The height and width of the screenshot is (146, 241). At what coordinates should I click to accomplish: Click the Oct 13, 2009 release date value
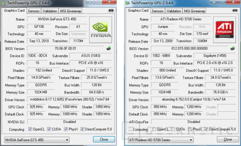163,41
